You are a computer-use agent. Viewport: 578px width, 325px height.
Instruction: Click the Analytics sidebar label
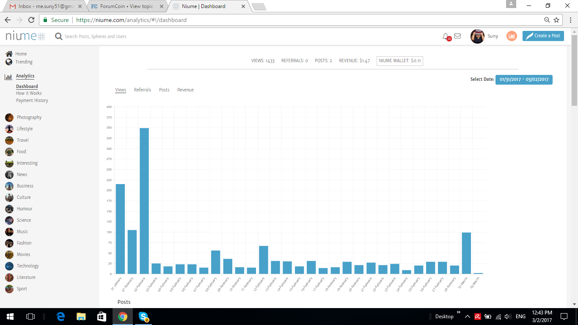pos(25,76)
